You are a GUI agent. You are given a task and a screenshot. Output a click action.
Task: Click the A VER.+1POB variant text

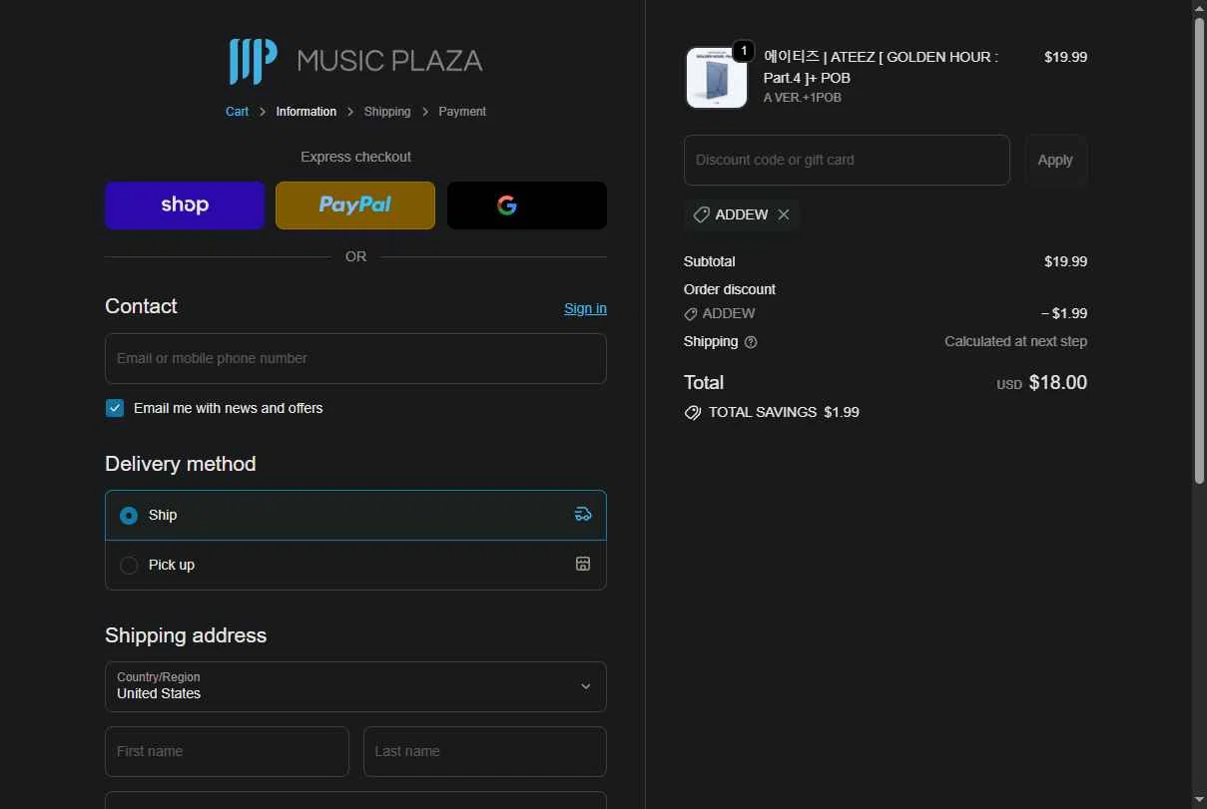click(x=803, y=98)
